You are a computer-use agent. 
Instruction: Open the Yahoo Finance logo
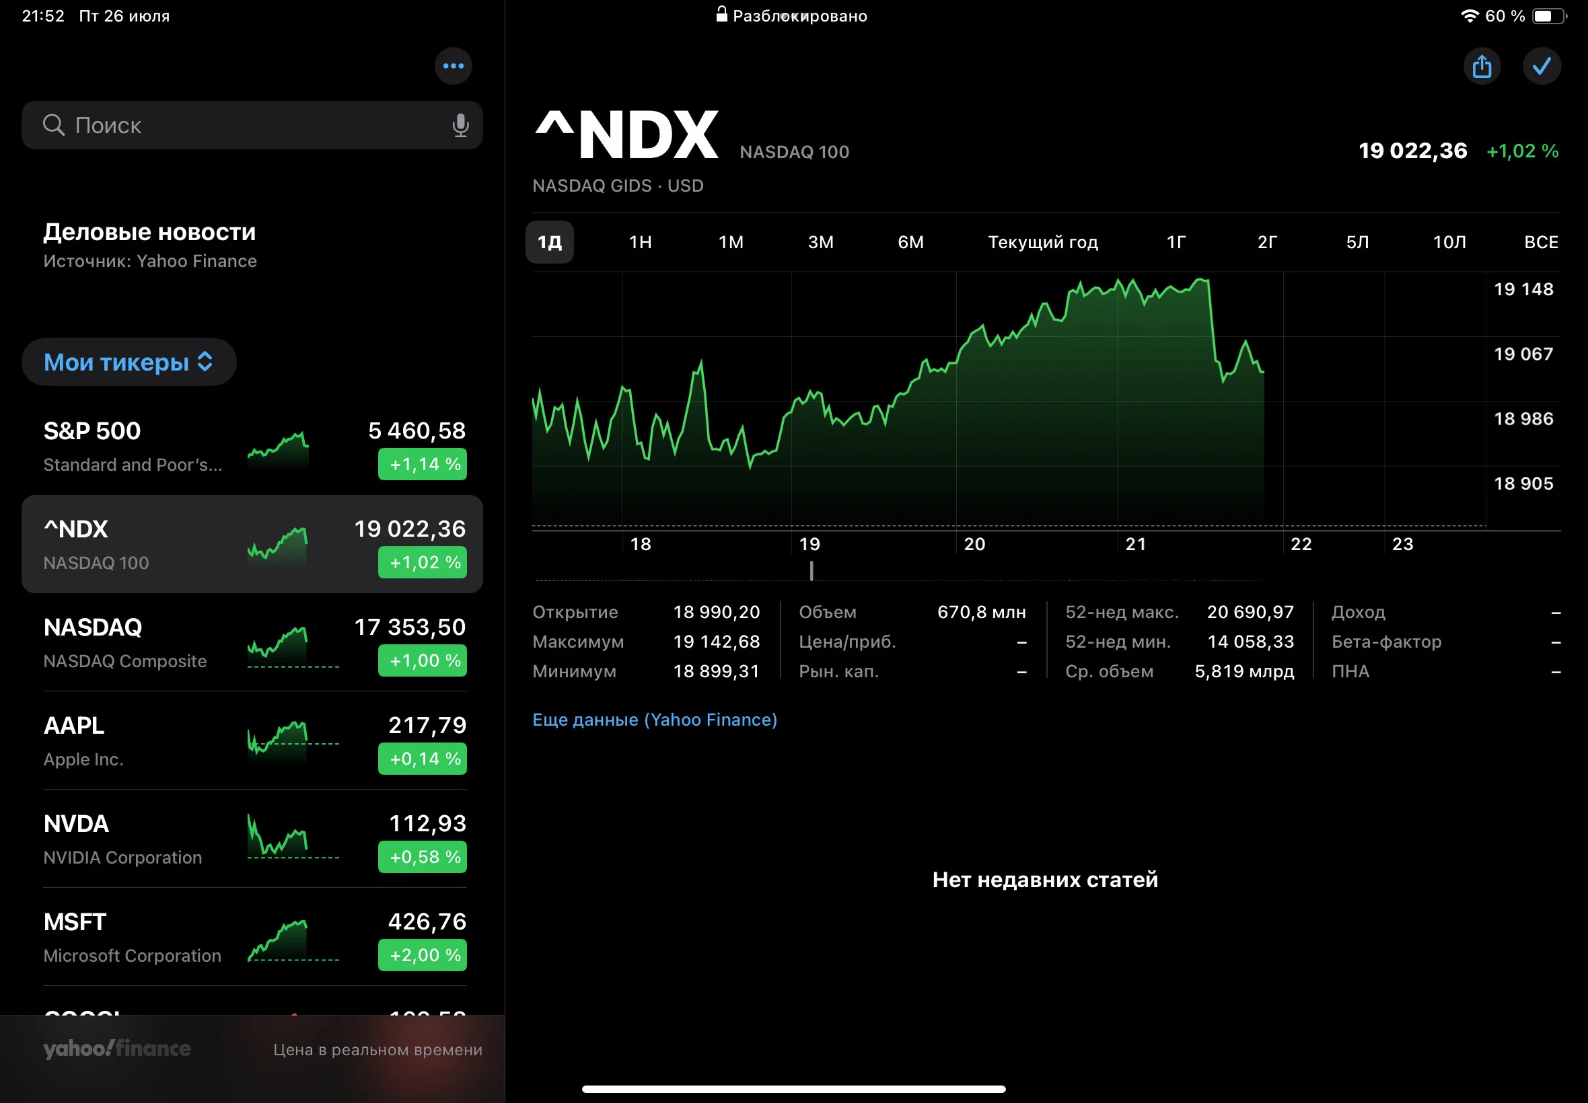click(117, 1049)
